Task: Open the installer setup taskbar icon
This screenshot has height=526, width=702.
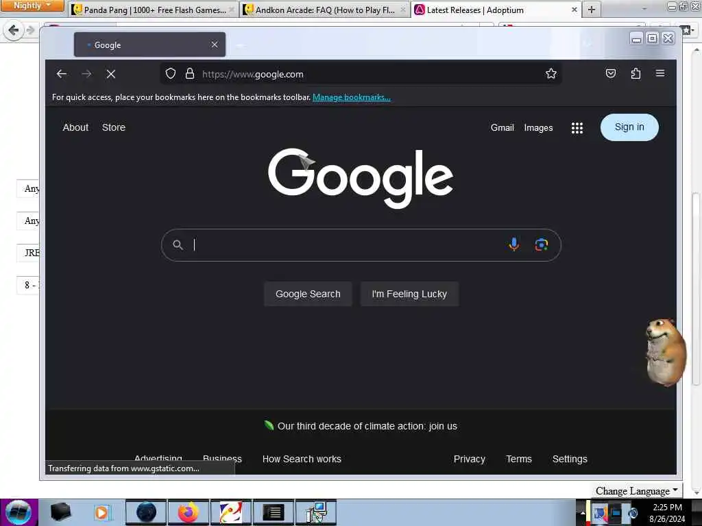Action: (x=316, y=512)
